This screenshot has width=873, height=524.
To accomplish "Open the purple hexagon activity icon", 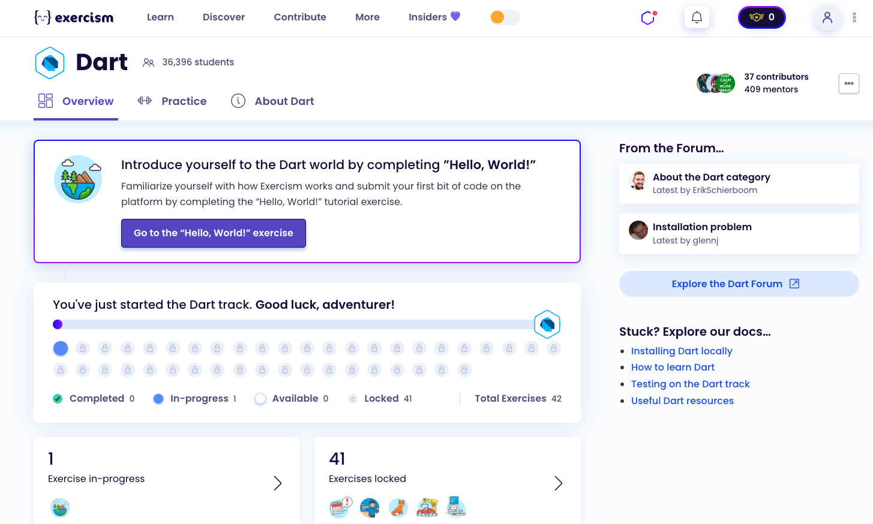I will (648, 18).
